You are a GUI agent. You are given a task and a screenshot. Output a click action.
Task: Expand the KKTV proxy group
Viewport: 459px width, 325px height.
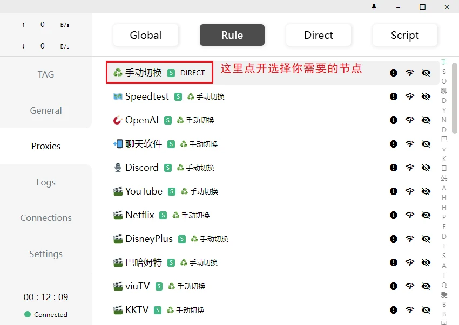pyautogui.click(x=272, y=310)
